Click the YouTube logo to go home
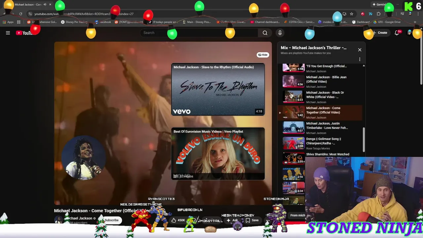 25,33
